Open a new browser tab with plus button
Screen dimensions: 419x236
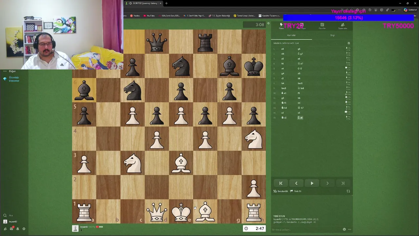pos(166,3)
